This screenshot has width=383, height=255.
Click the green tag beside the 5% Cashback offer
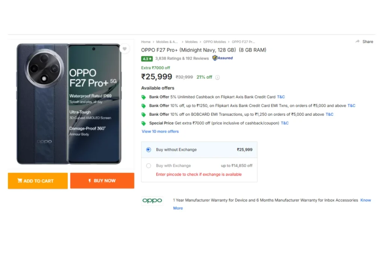point(144,97)
